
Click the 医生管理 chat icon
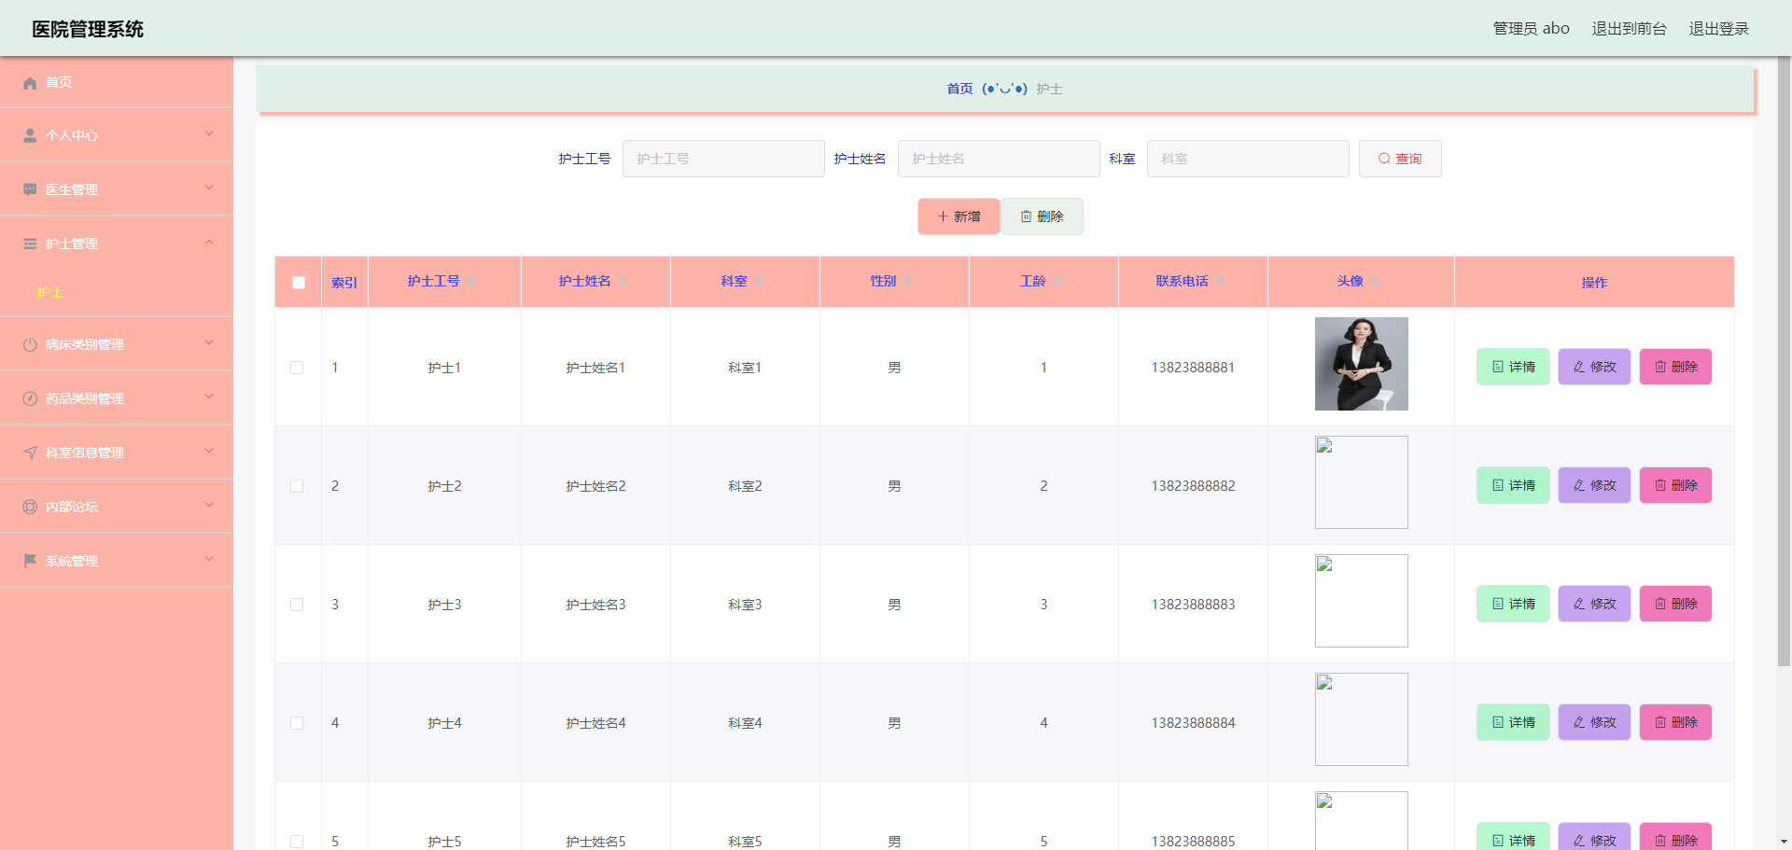(30, 190)
